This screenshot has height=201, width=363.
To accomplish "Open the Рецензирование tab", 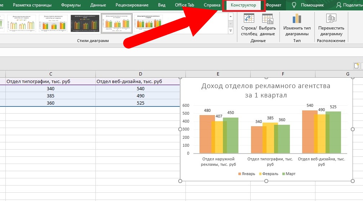I will point(132,5).
